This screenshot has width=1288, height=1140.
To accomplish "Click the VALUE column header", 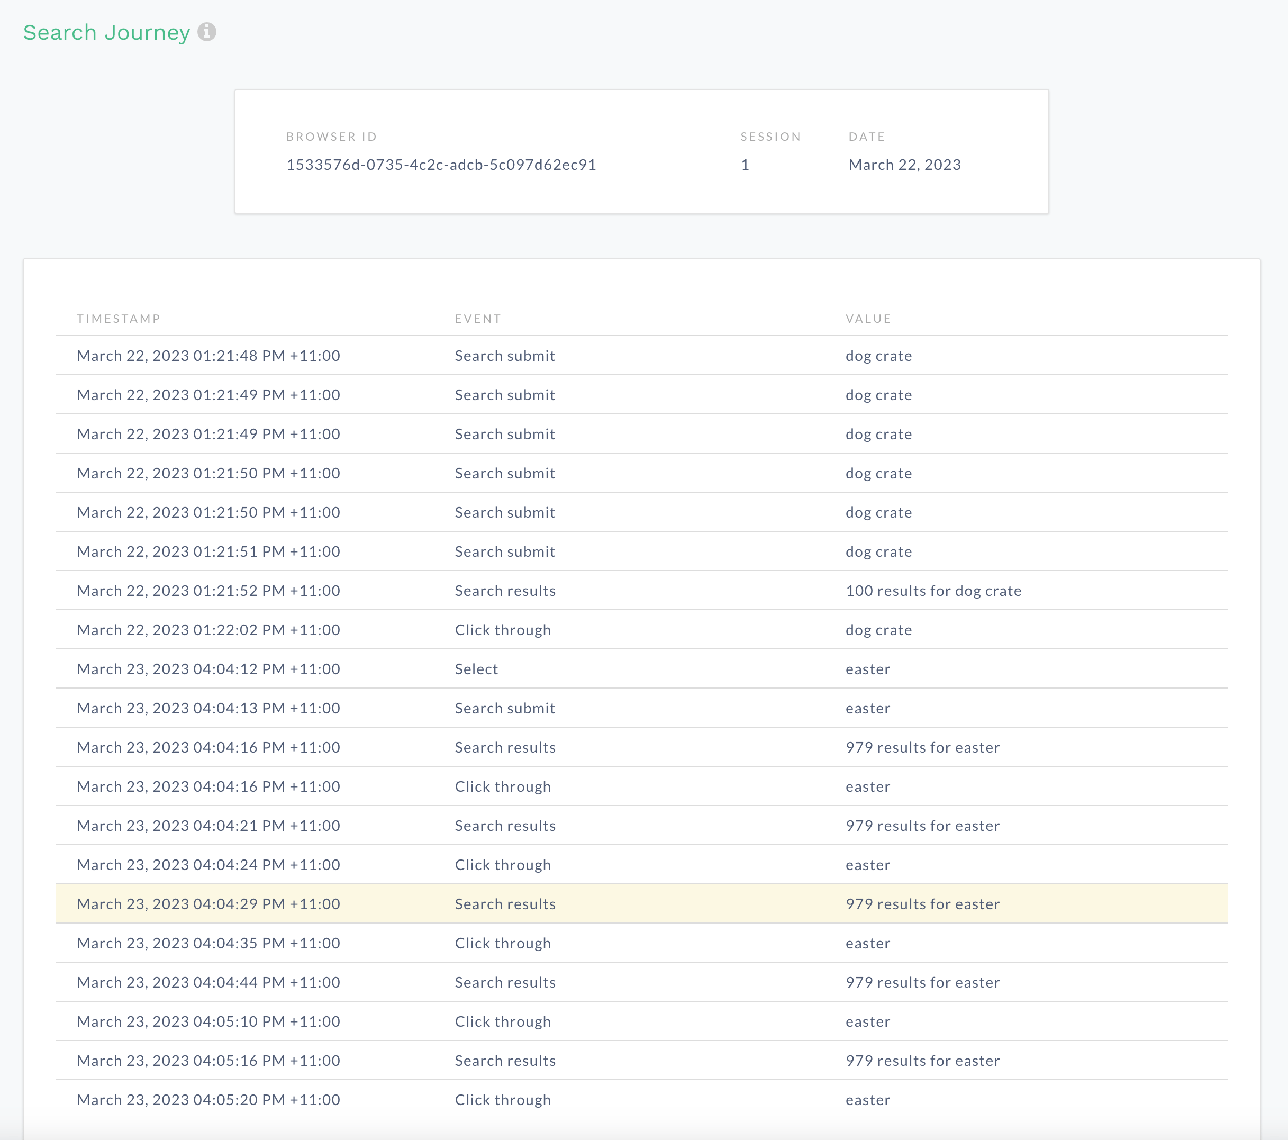I will tap(868, 318).
